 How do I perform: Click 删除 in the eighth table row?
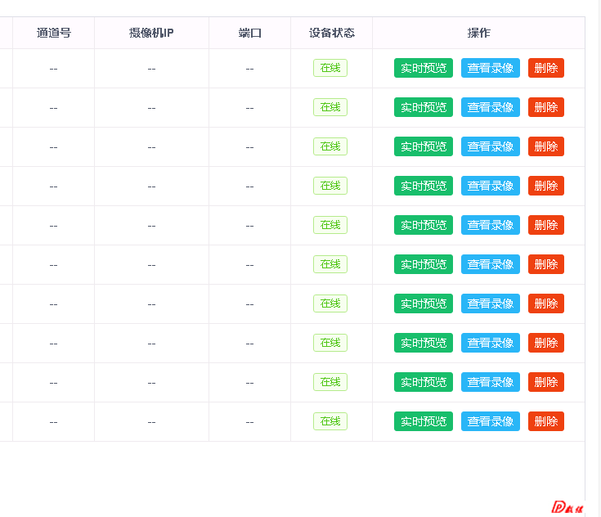(x=546, y=343)
